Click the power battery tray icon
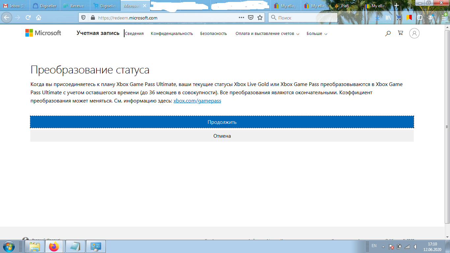The image size is (450, 253). [x=399, y=246]
